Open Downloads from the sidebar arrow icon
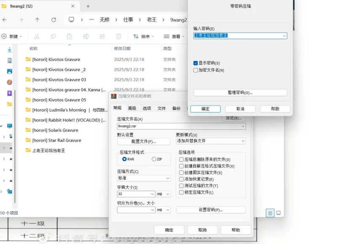This screenshot has height=244, width=337. tap(9, 50)
